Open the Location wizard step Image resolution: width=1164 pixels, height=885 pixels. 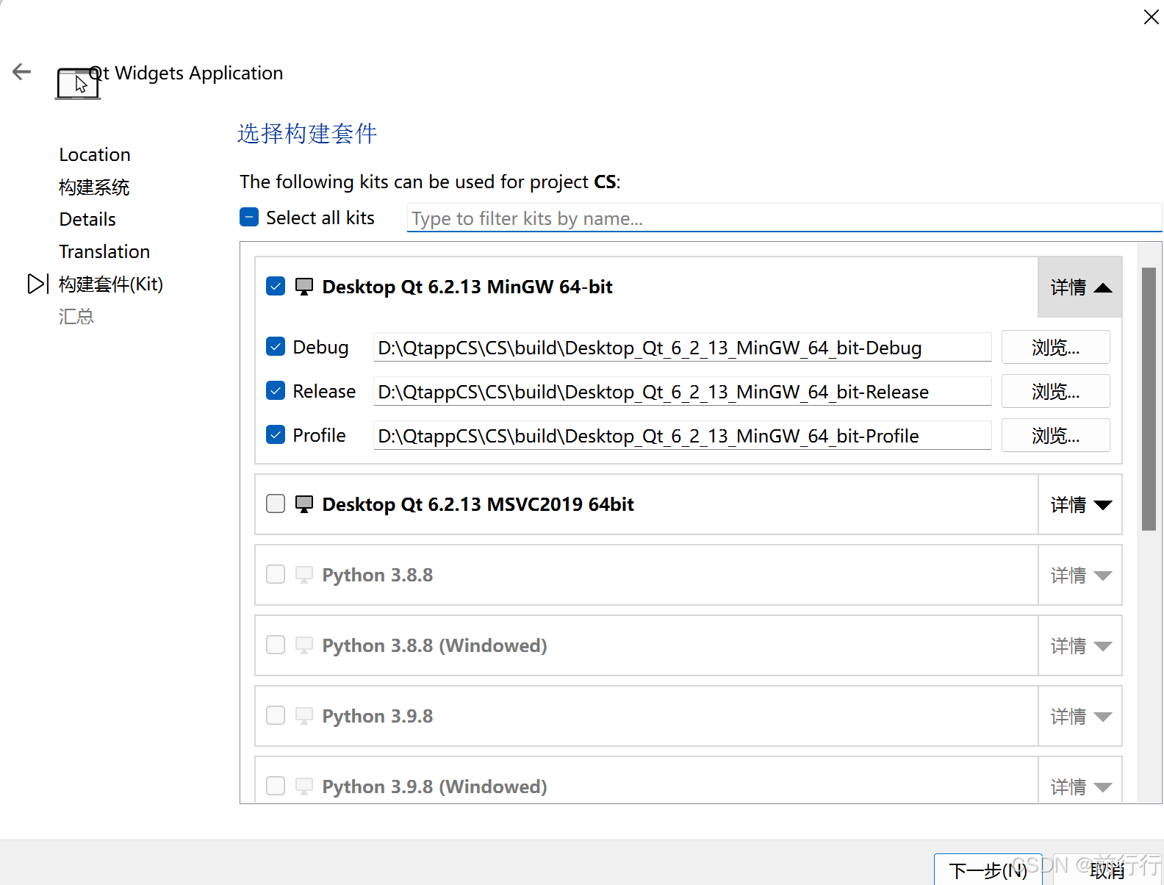[x=95, y=154]
